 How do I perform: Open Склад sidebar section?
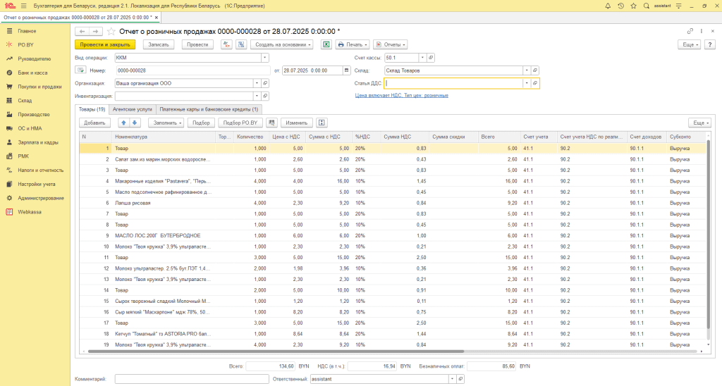tap(25, 100)
